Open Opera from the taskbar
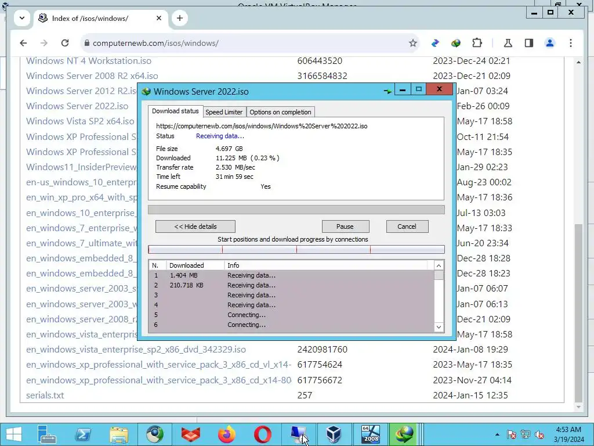Screen dimensions: 594x446 click(263, 434)
